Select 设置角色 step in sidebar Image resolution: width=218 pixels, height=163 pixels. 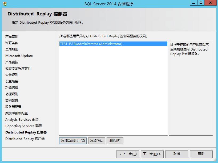[x=12, y=81]
